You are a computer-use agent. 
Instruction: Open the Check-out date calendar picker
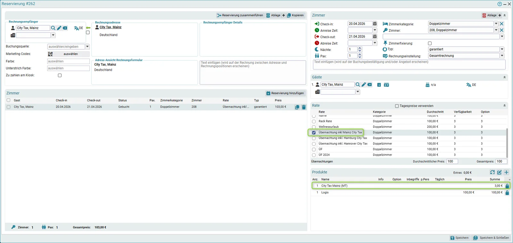375,36
